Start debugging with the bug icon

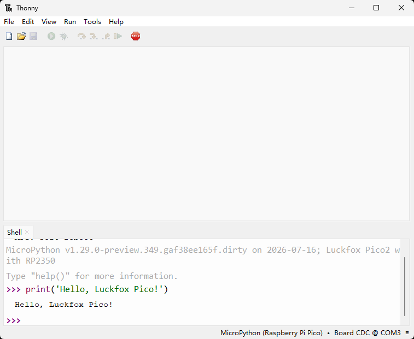point(63,36)
